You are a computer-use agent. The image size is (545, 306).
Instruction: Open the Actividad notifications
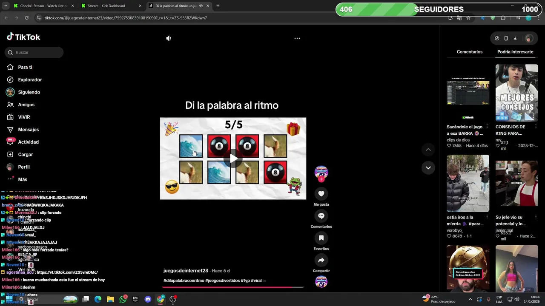click(28, 142)
